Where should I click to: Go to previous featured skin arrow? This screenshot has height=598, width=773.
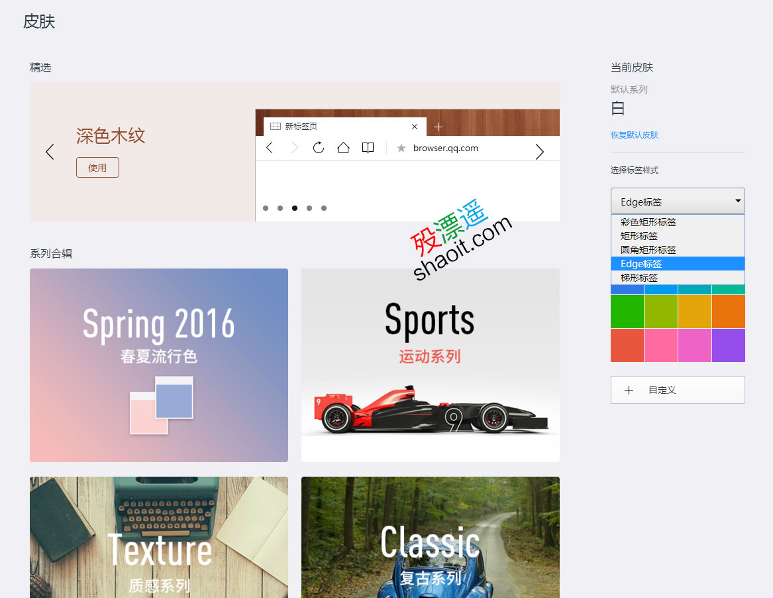click(50, 152)
